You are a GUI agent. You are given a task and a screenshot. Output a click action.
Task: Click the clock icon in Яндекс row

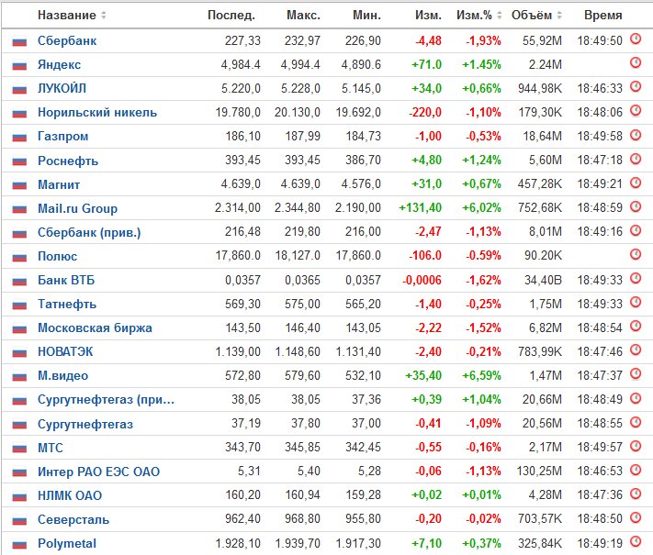pyautogui.click(x=636, y=62)
